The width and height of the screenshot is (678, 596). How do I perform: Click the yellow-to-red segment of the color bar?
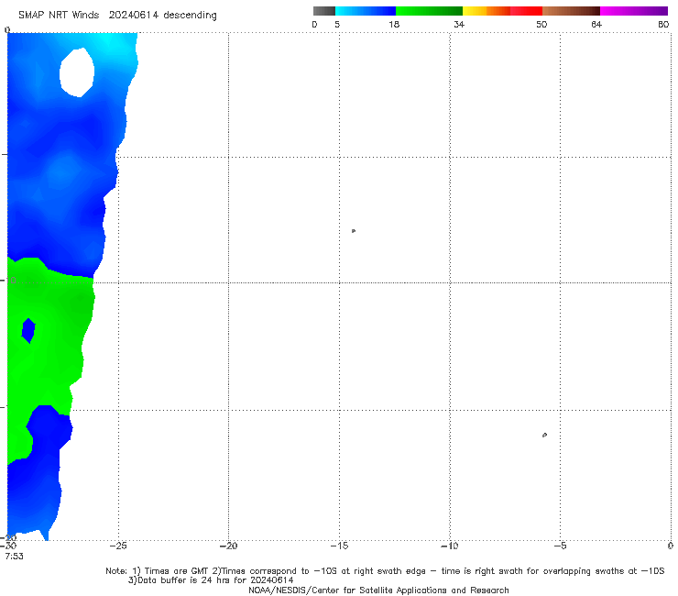[502, 11]
